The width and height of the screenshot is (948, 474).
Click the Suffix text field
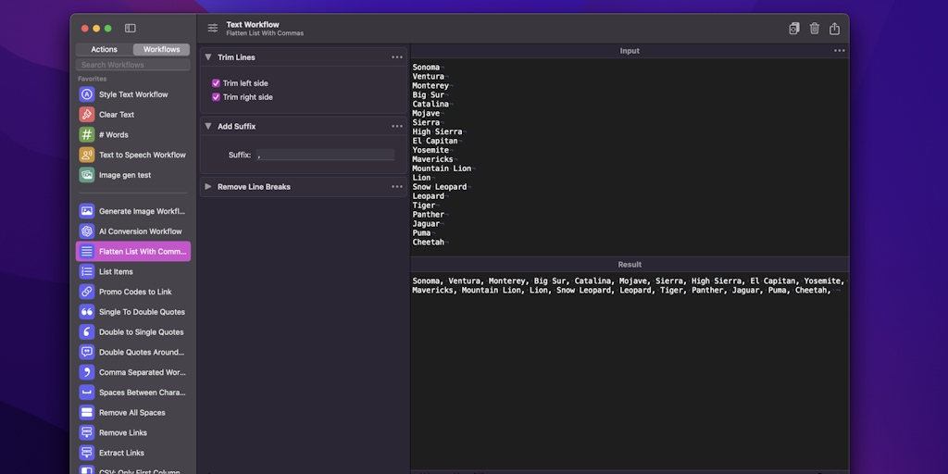pyautogui.click(x=324, y=155)
